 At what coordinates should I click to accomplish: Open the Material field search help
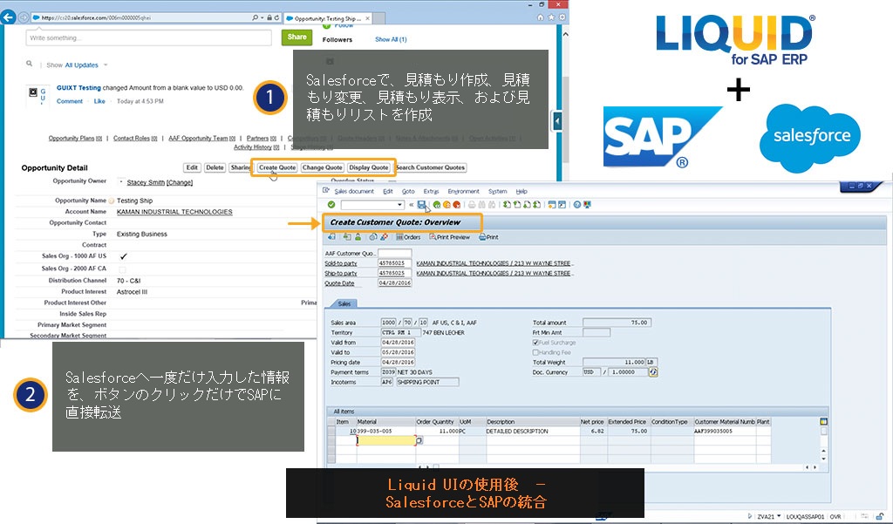point(419,441)
